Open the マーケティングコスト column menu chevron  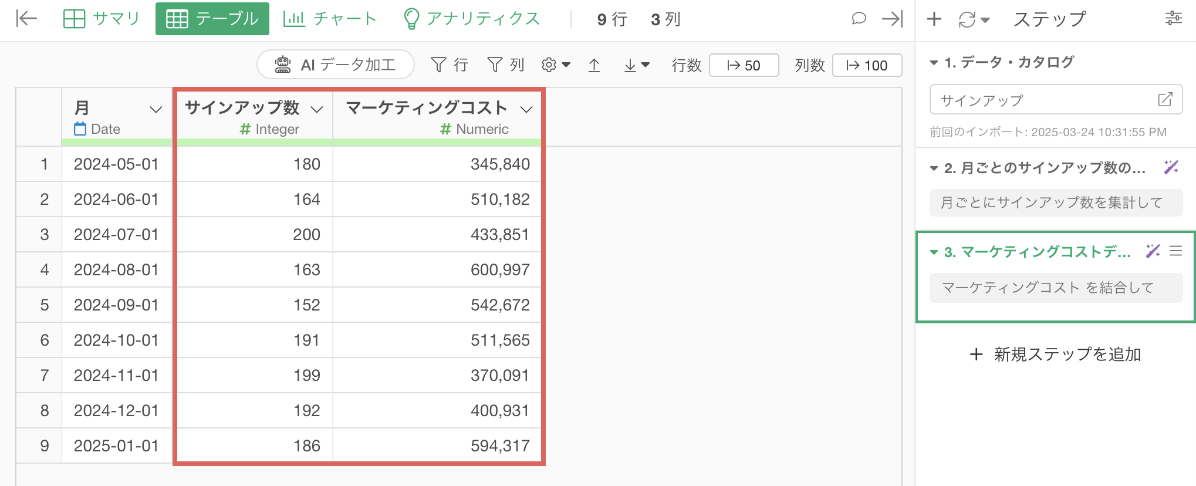point(526,109)
